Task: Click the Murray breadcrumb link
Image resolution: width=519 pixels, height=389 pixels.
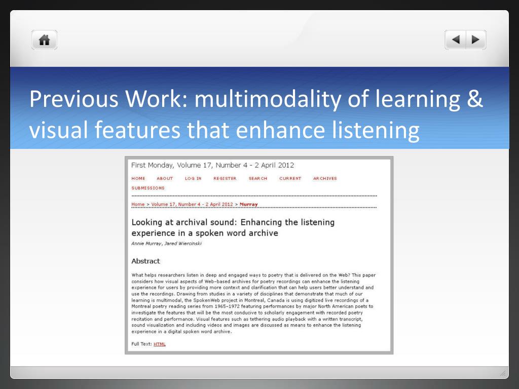Action: [248, 204]
